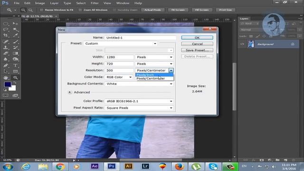Select the Crop tool

[6, 35]
